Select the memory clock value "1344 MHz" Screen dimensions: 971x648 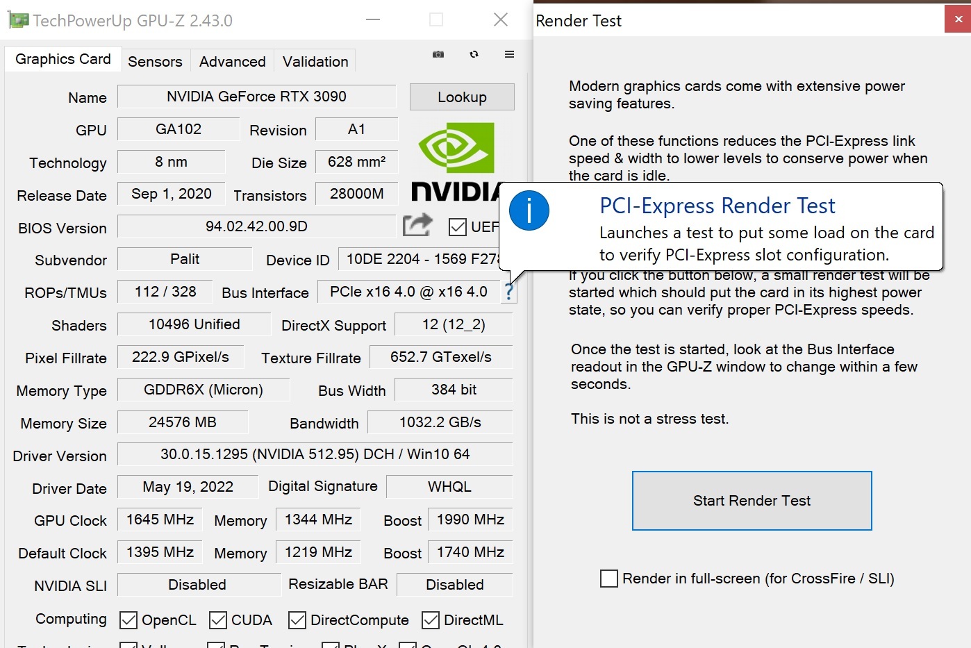point(318,520)
